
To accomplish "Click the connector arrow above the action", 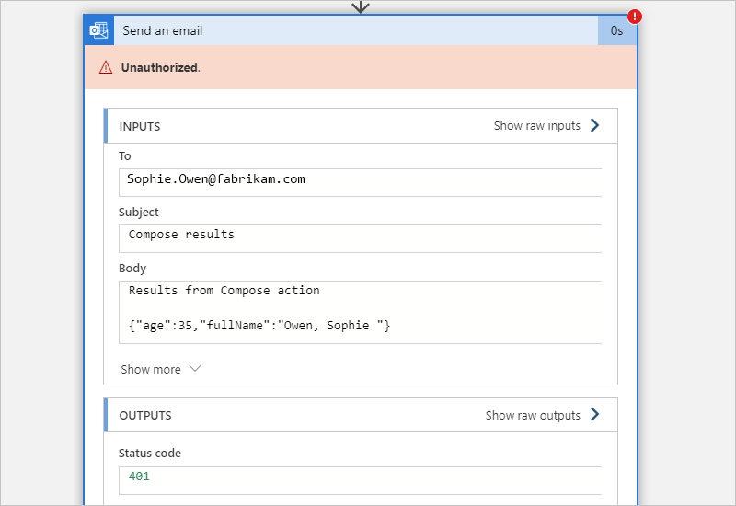I will pos(361,6).
